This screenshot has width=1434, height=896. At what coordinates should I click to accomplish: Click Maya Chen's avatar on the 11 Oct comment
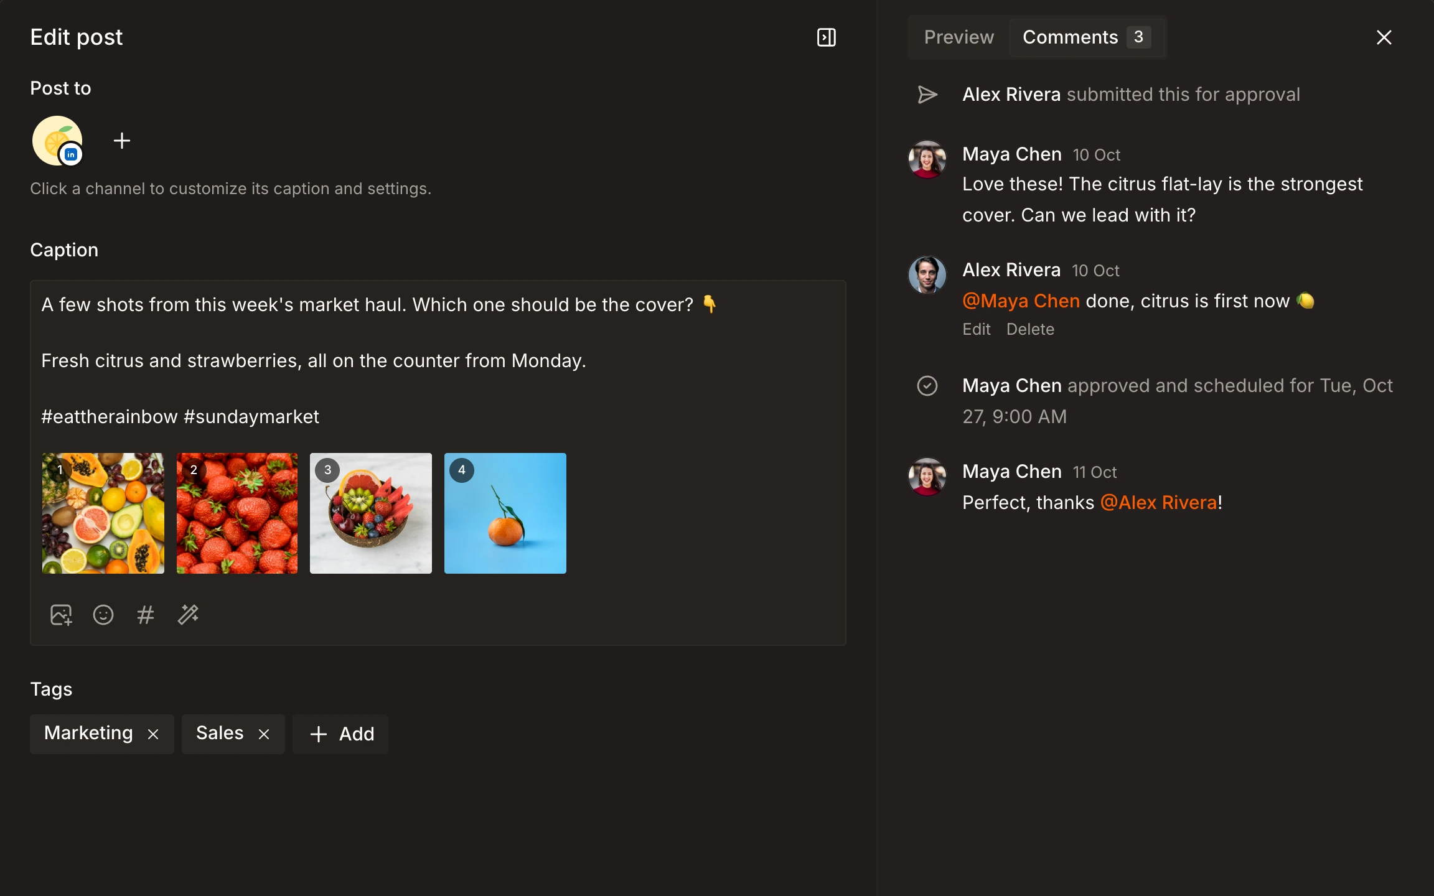[x=927, y=477]
